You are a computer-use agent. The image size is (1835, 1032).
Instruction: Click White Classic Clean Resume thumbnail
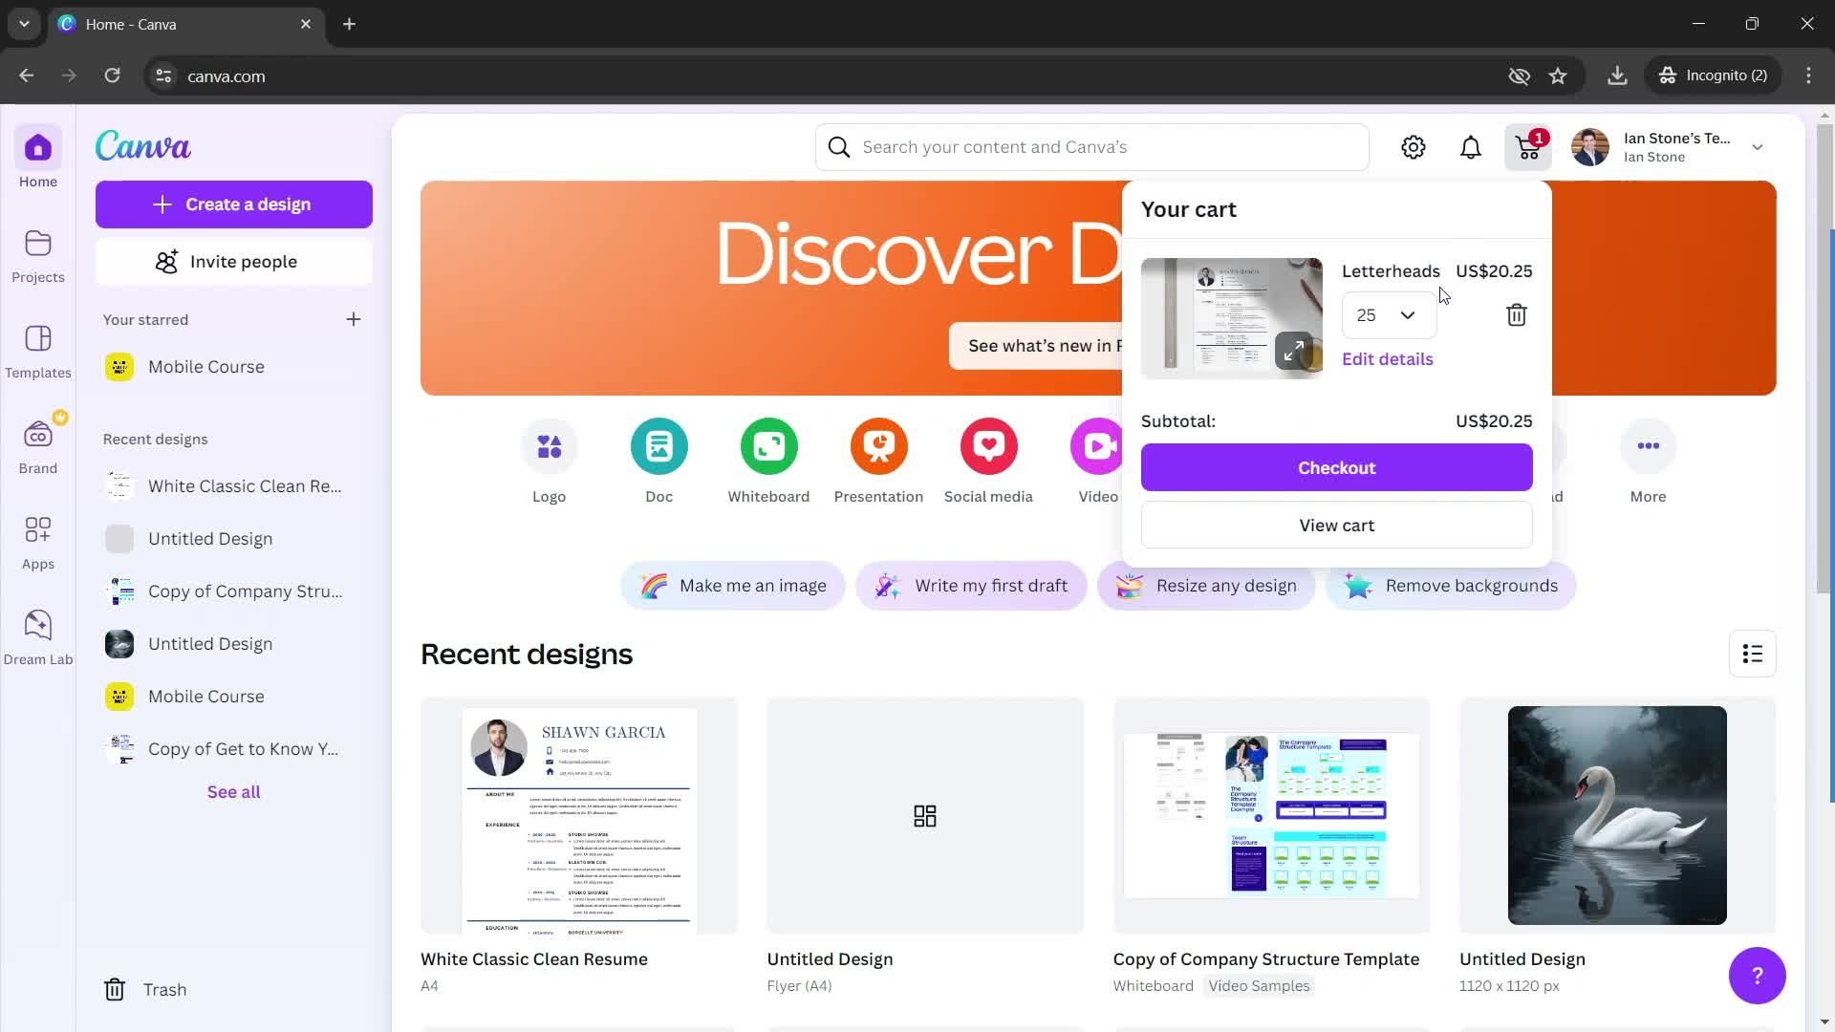tap(578, 815)
